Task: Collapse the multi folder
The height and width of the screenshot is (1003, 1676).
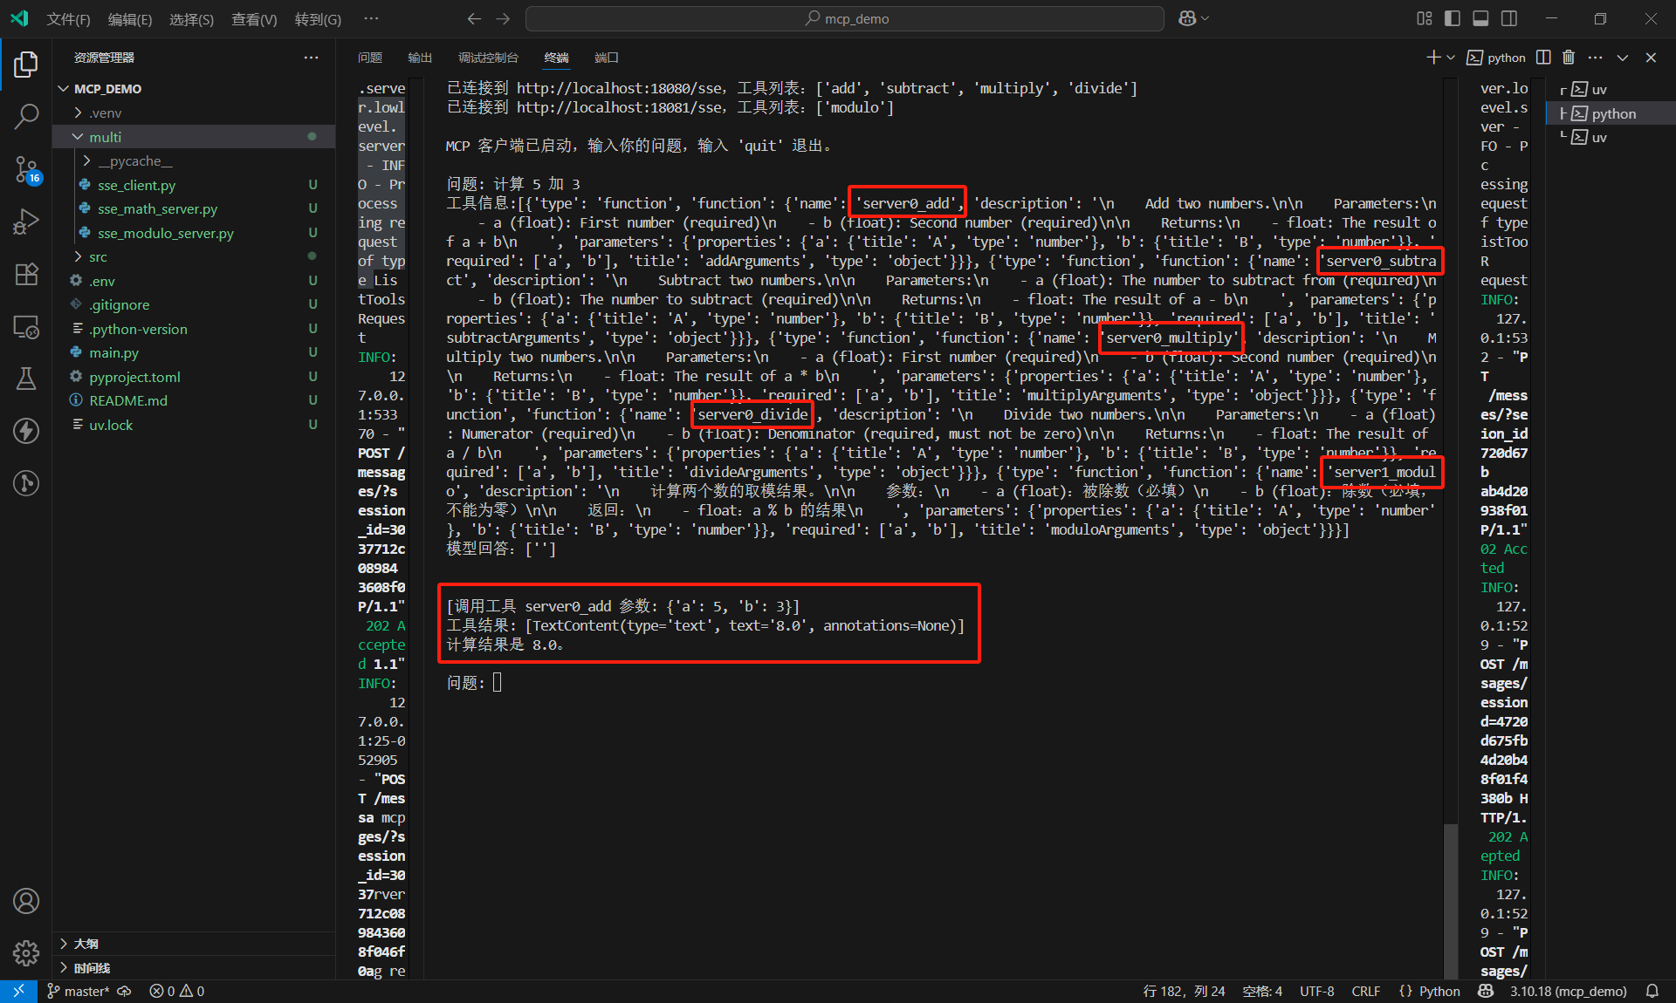Action: click(194, 137)
